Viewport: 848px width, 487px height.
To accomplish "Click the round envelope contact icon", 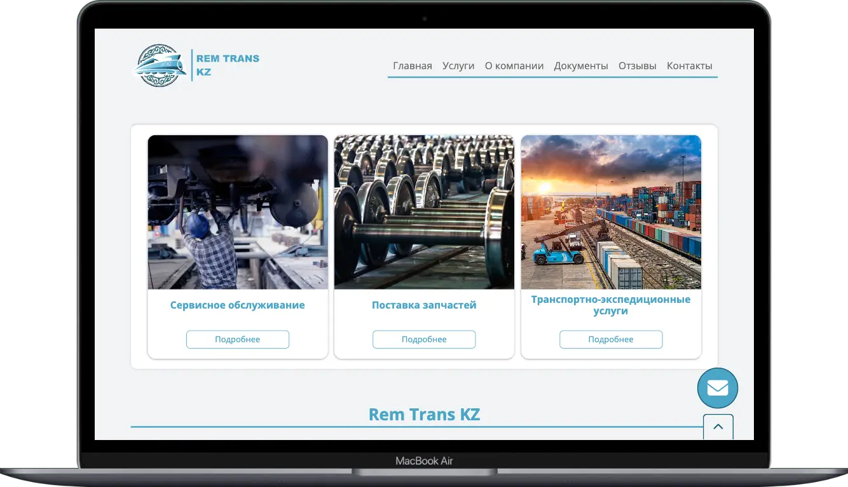I will (x=717, y=388).
